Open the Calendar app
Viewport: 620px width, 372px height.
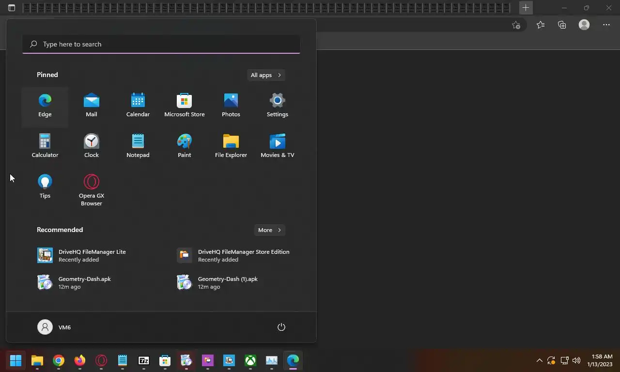pyautogui.click(x=138, y=106)
